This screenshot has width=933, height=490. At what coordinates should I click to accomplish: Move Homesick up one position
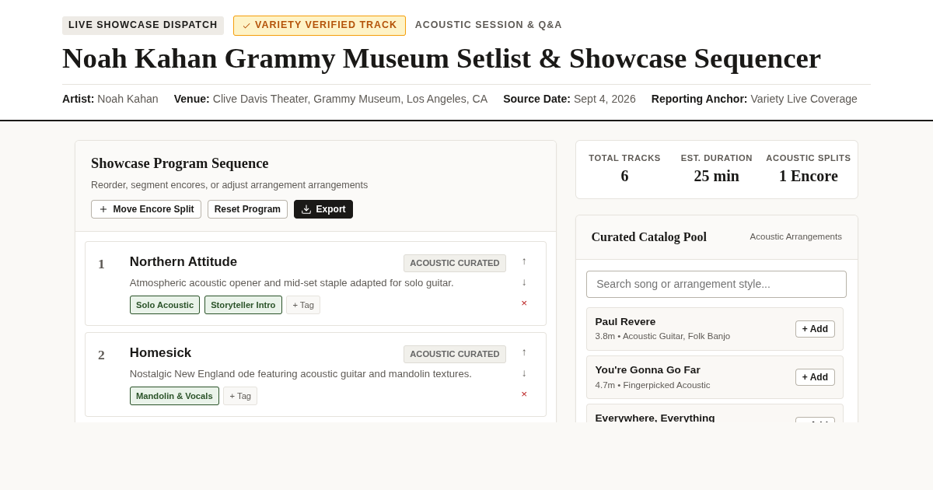pos(524,352)
